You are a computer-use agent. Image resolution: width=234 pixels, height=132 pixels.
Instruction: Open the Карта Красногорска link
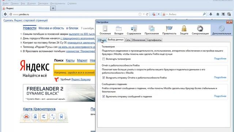pyautogui.click(x=39, y=109)
